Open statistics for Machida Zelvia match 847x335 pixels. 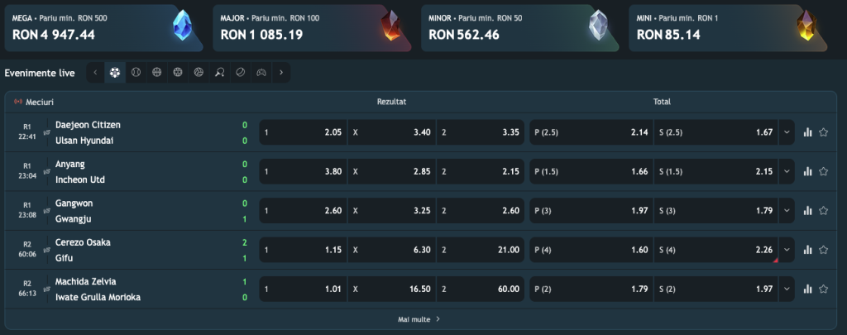click(x=807, y=289)
